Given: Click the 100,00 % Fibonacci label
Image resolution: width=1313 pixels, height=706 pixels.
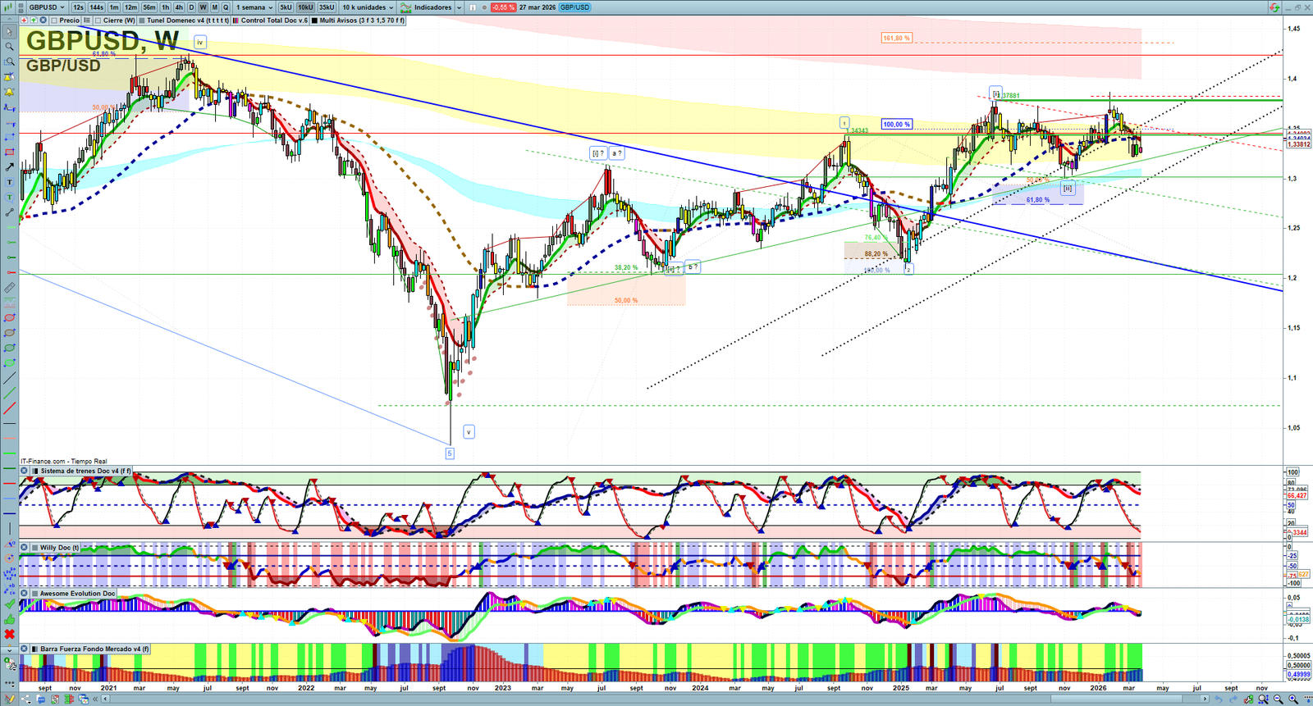Looking at the screenshot, I should 897,125.
